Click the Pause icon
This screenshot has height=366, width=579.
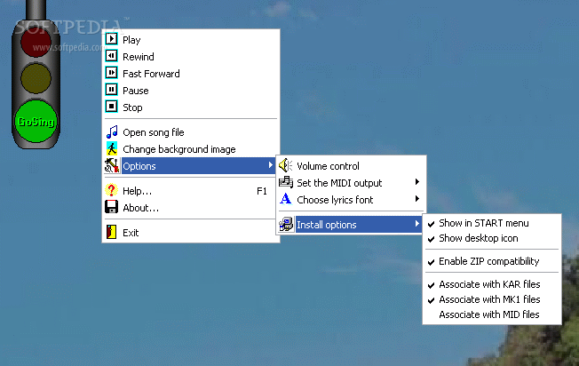point(112,90)
